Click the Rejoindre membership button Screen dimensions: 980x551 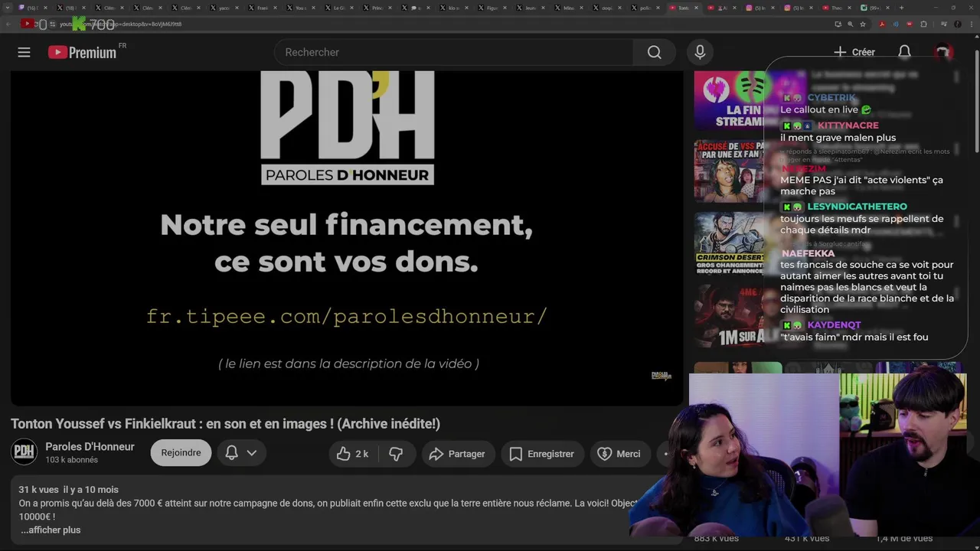[x=181, y=453]
